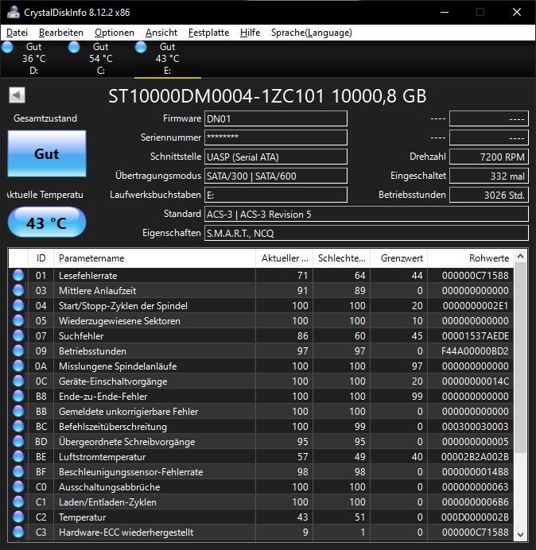
Task: Open the Hilfe menu
Action: pyautogui.click(x=250, y=33)
